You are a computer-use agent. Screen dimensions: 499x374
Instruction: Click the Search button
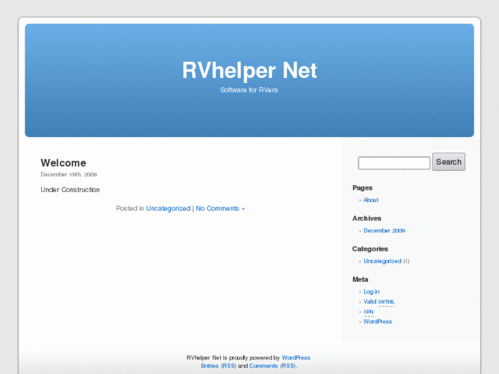click(449, 162)
